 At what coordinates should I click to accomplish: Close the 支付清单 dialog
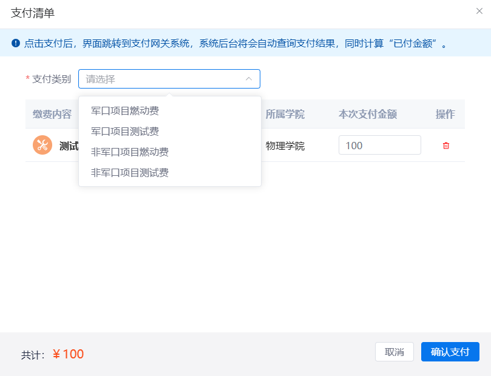click(x=479, y=11)
